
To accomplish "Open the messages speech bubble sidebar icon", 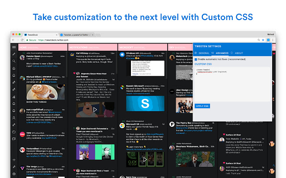I will pyautogui.click(x=14, y=139).
